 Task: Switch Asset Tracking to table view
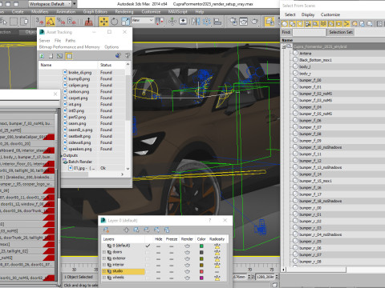(x=69, y=56)
